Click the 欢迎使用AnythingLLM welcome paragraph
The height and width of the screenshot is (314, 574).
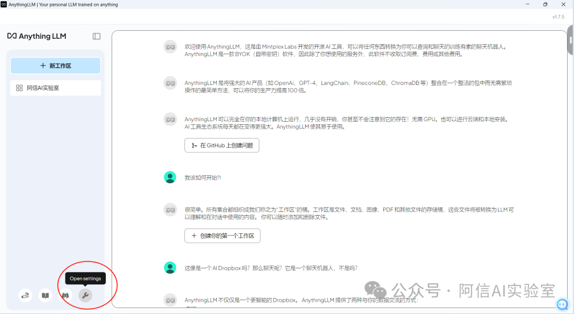coord(346,50)
